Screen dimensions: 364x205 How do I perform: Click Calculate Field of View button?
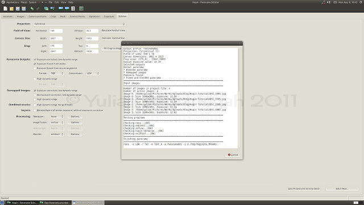point(113,30)
